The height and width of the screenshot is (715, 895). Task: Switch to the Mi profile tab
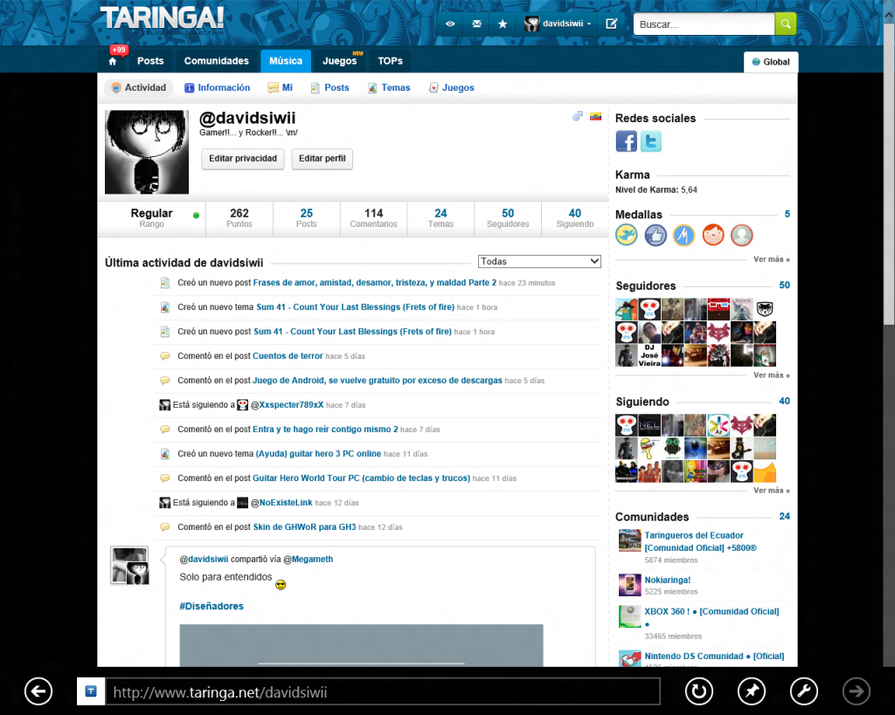pos(281,88)
